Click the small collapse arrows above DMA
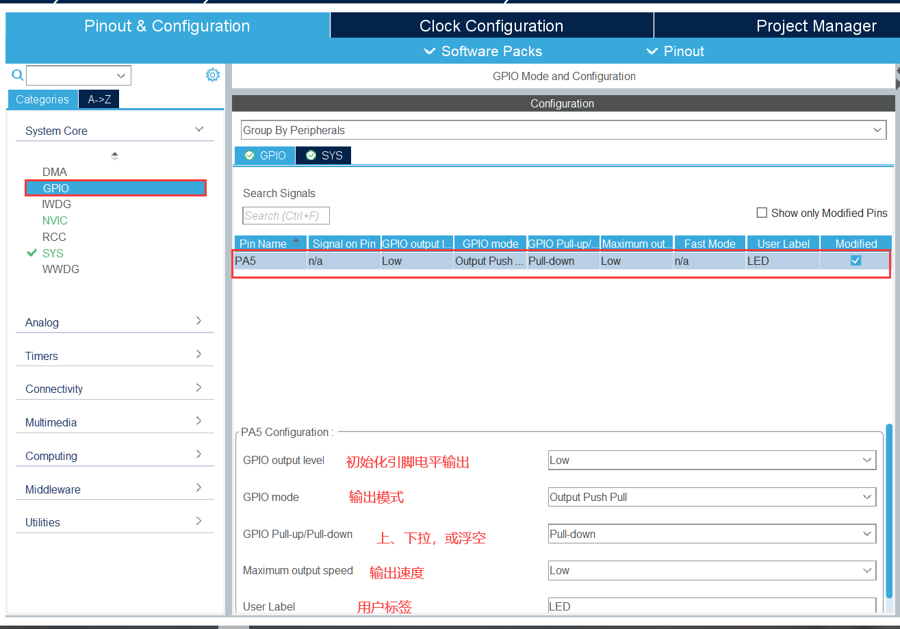This screenshot has width=900, height=629. (114, 156)
